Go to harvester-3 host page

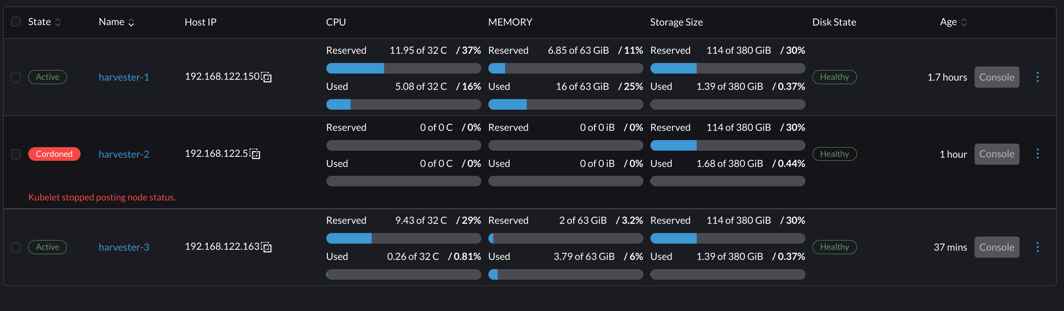[x=124, y=248]
